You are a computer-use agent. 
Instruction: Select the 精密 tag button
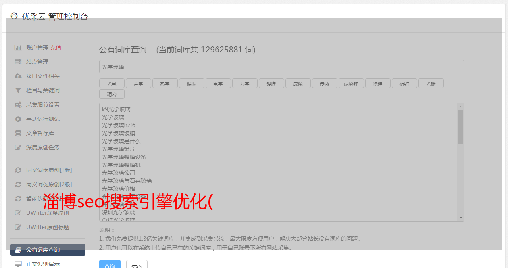coord(112,94)
